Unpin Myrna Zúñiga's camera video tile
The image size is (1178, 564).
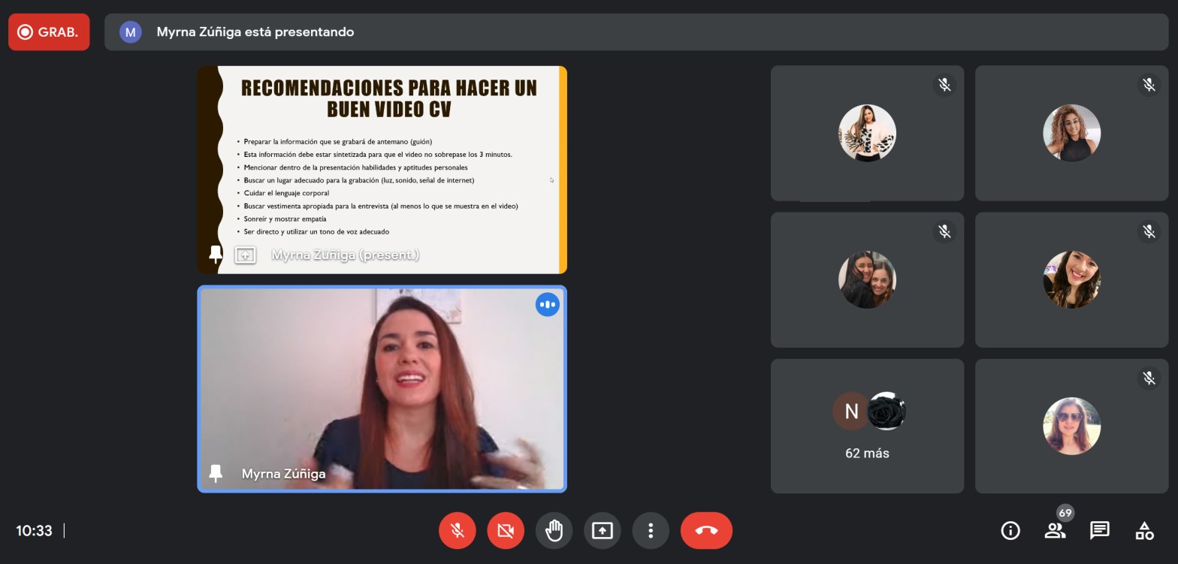click(216, 473)
